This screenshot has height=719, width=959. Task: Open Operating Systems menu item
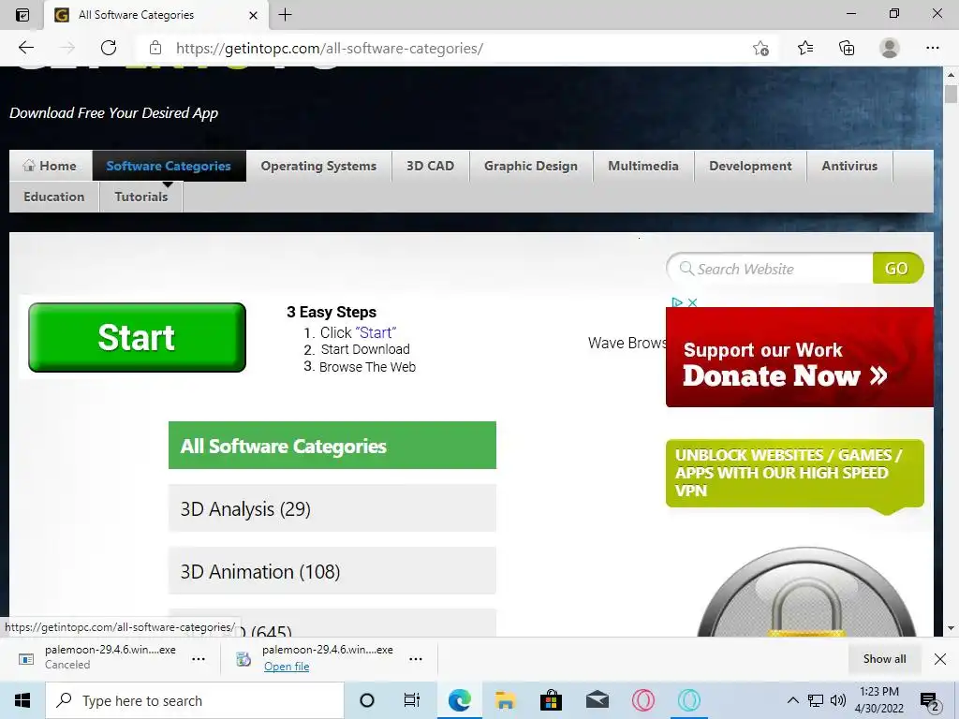click(x=318, y=166)
